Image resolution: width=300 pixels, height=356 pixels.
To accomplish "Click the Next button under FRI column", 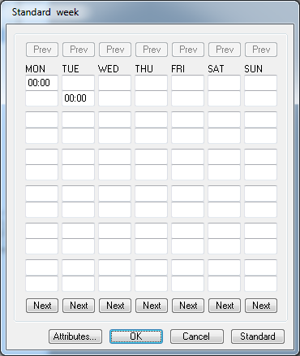I will click(188, 306).
